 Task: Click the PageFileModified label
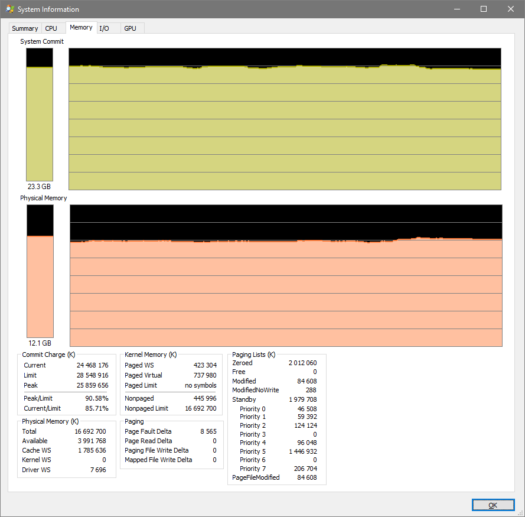coord(256,477)
